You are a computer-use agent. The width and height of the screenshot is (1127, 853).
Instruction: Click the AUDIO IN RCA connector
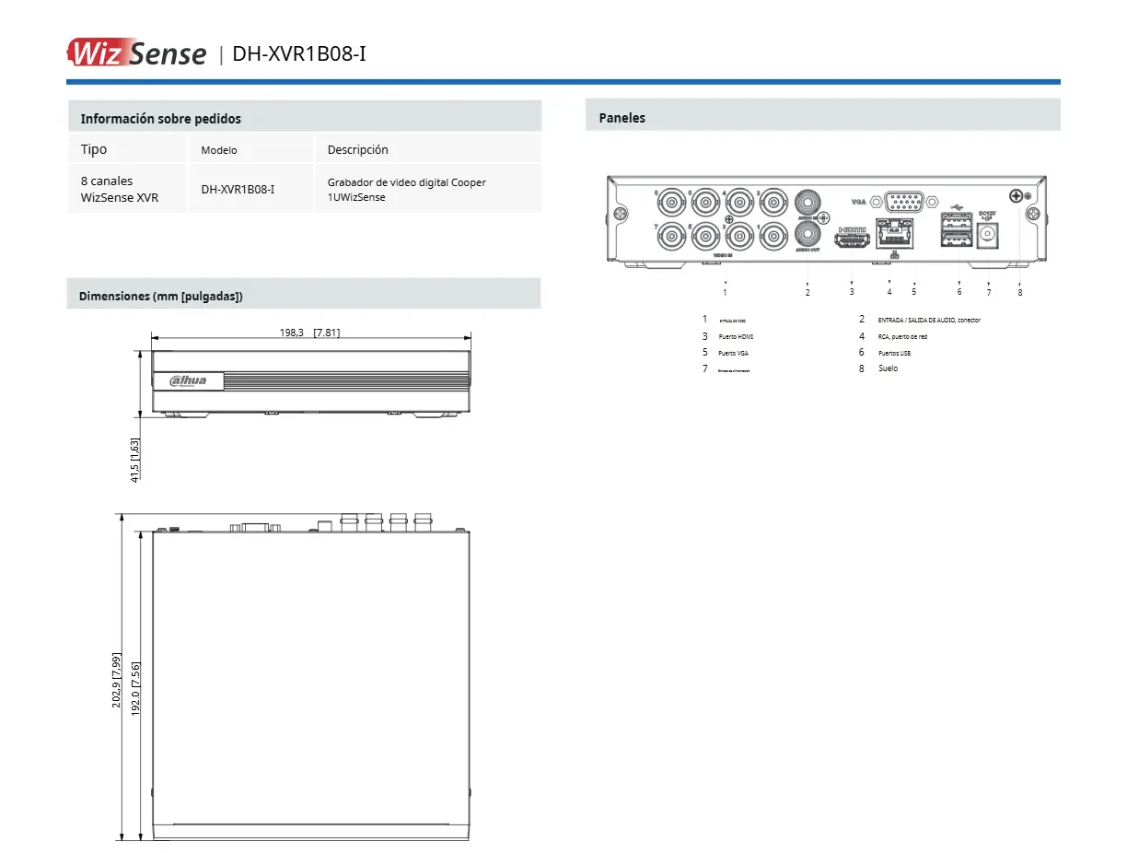(808, 202)
